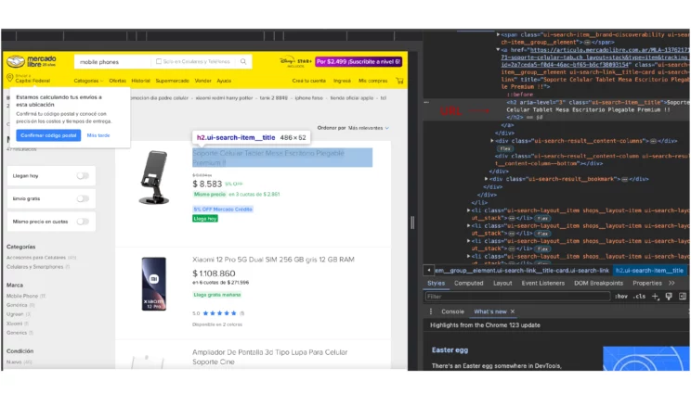691x394 pixels.
Task: Expand the div ui-search-result__bookmark node
Action: (x=486, y=179)
